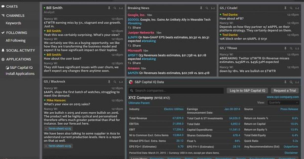Click the Applications icon in the sidebar
The image size is (304, 159).
(x=3, y=59)
